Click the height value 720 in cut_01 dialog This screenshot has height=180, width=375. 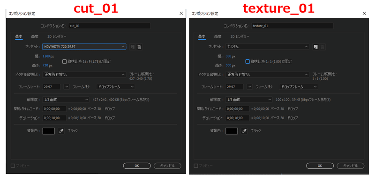click(x=45, y=65)
